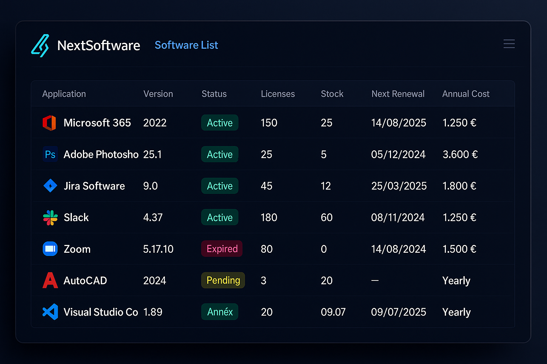Click the AutoCAD red A icon

pyautogui.click(x=50, y=280)
